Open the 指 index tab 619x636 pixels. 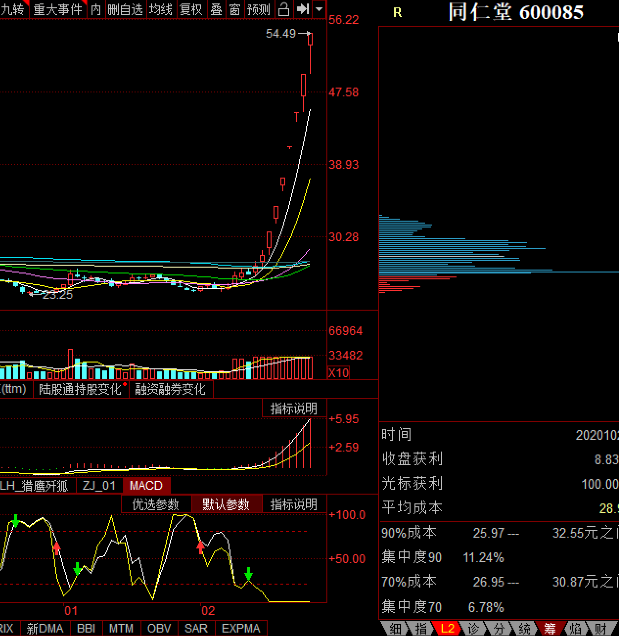pos(421,628)
